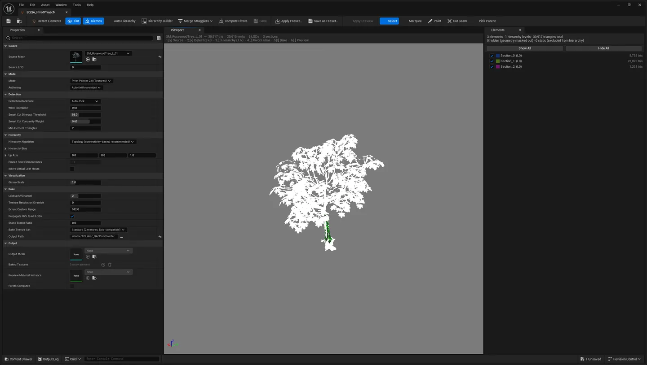Image resolution: width=647 pixels, height=365 pixels.
Task: Empty the Baked Textures array trash icon
Action: (110, 265)
